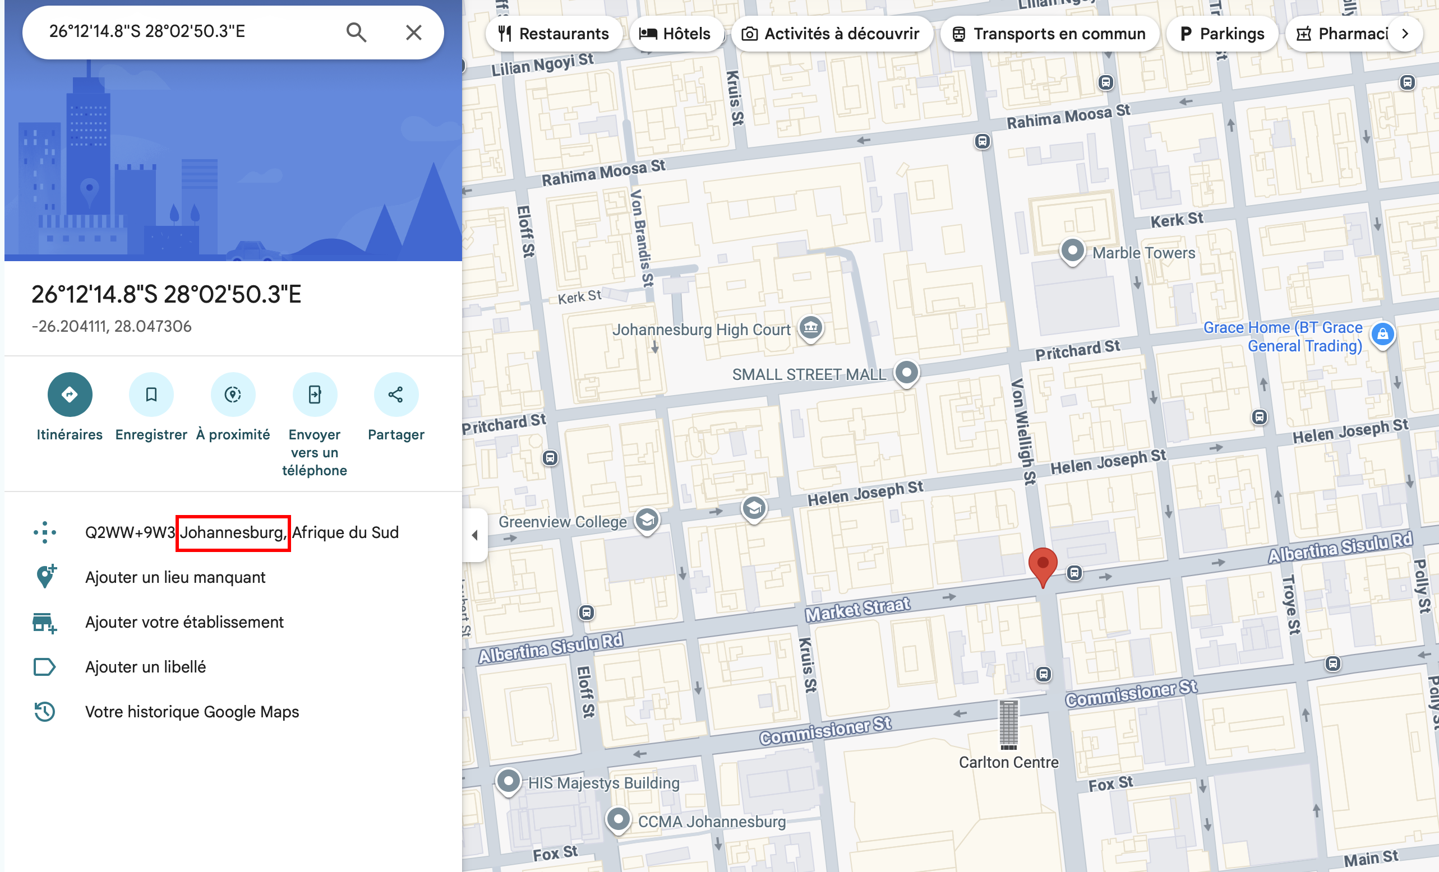Open Itinéraires directions icon

click(x=70, y=395)
